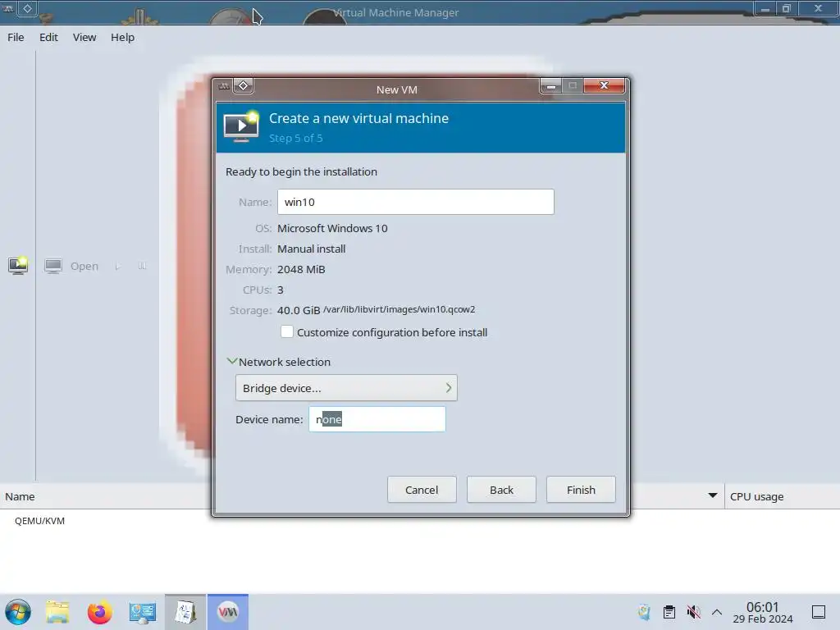Image resolution: width=840 pixels, height=630 pixels.
Task: Click the muted volume tray icon
Action: click(x=694, y=612)
